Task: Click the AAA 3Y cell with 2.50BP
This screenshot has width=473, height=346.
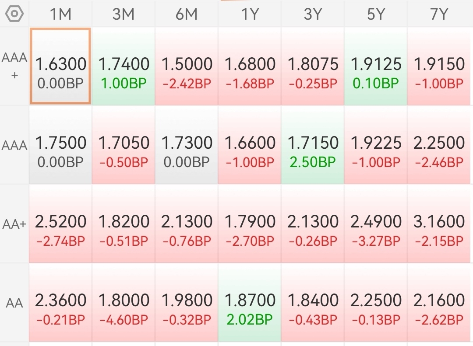Action: point(313,145)
